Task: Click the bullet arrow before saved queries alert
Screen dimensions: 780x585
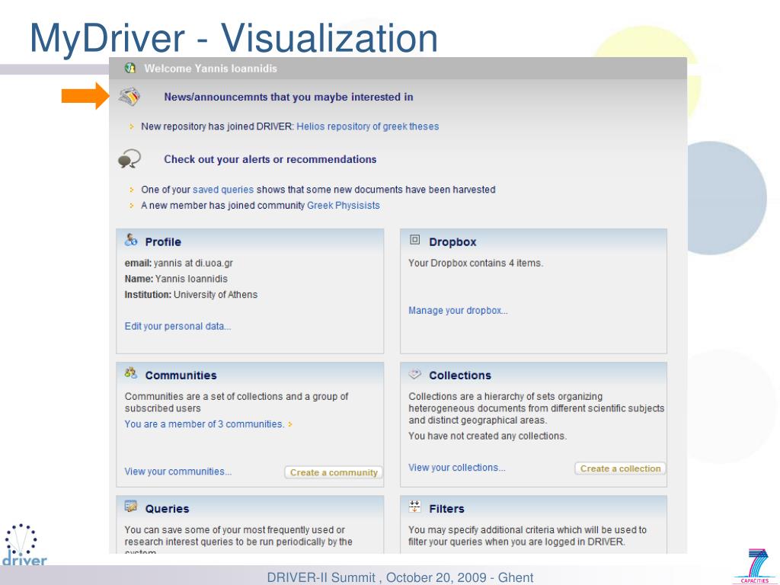Action: (131, 190)
